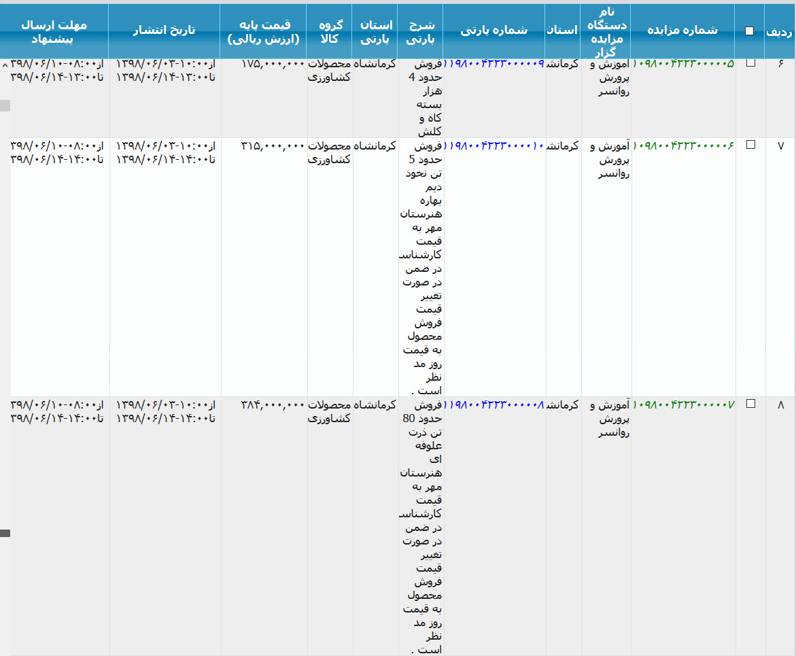Open the green auction number link in row 6
Viewport: 796px width, 656px height.
[683, 63]
